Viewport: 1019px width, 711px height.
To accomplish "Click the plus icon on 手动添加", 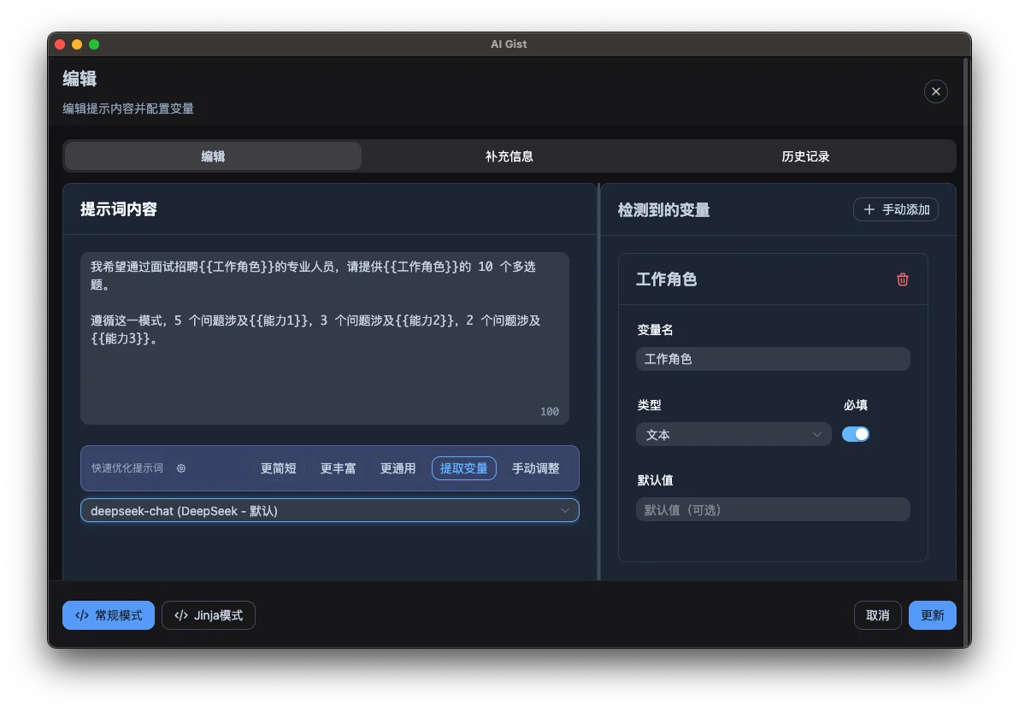I will coord(869,209).
